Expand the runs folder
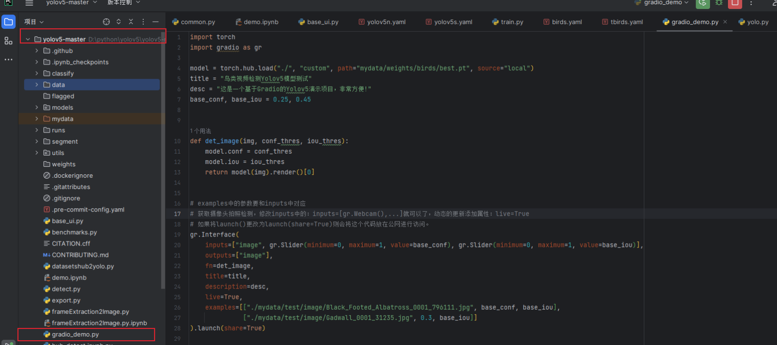This screenshot has width=777, height=345. point(37,130)
